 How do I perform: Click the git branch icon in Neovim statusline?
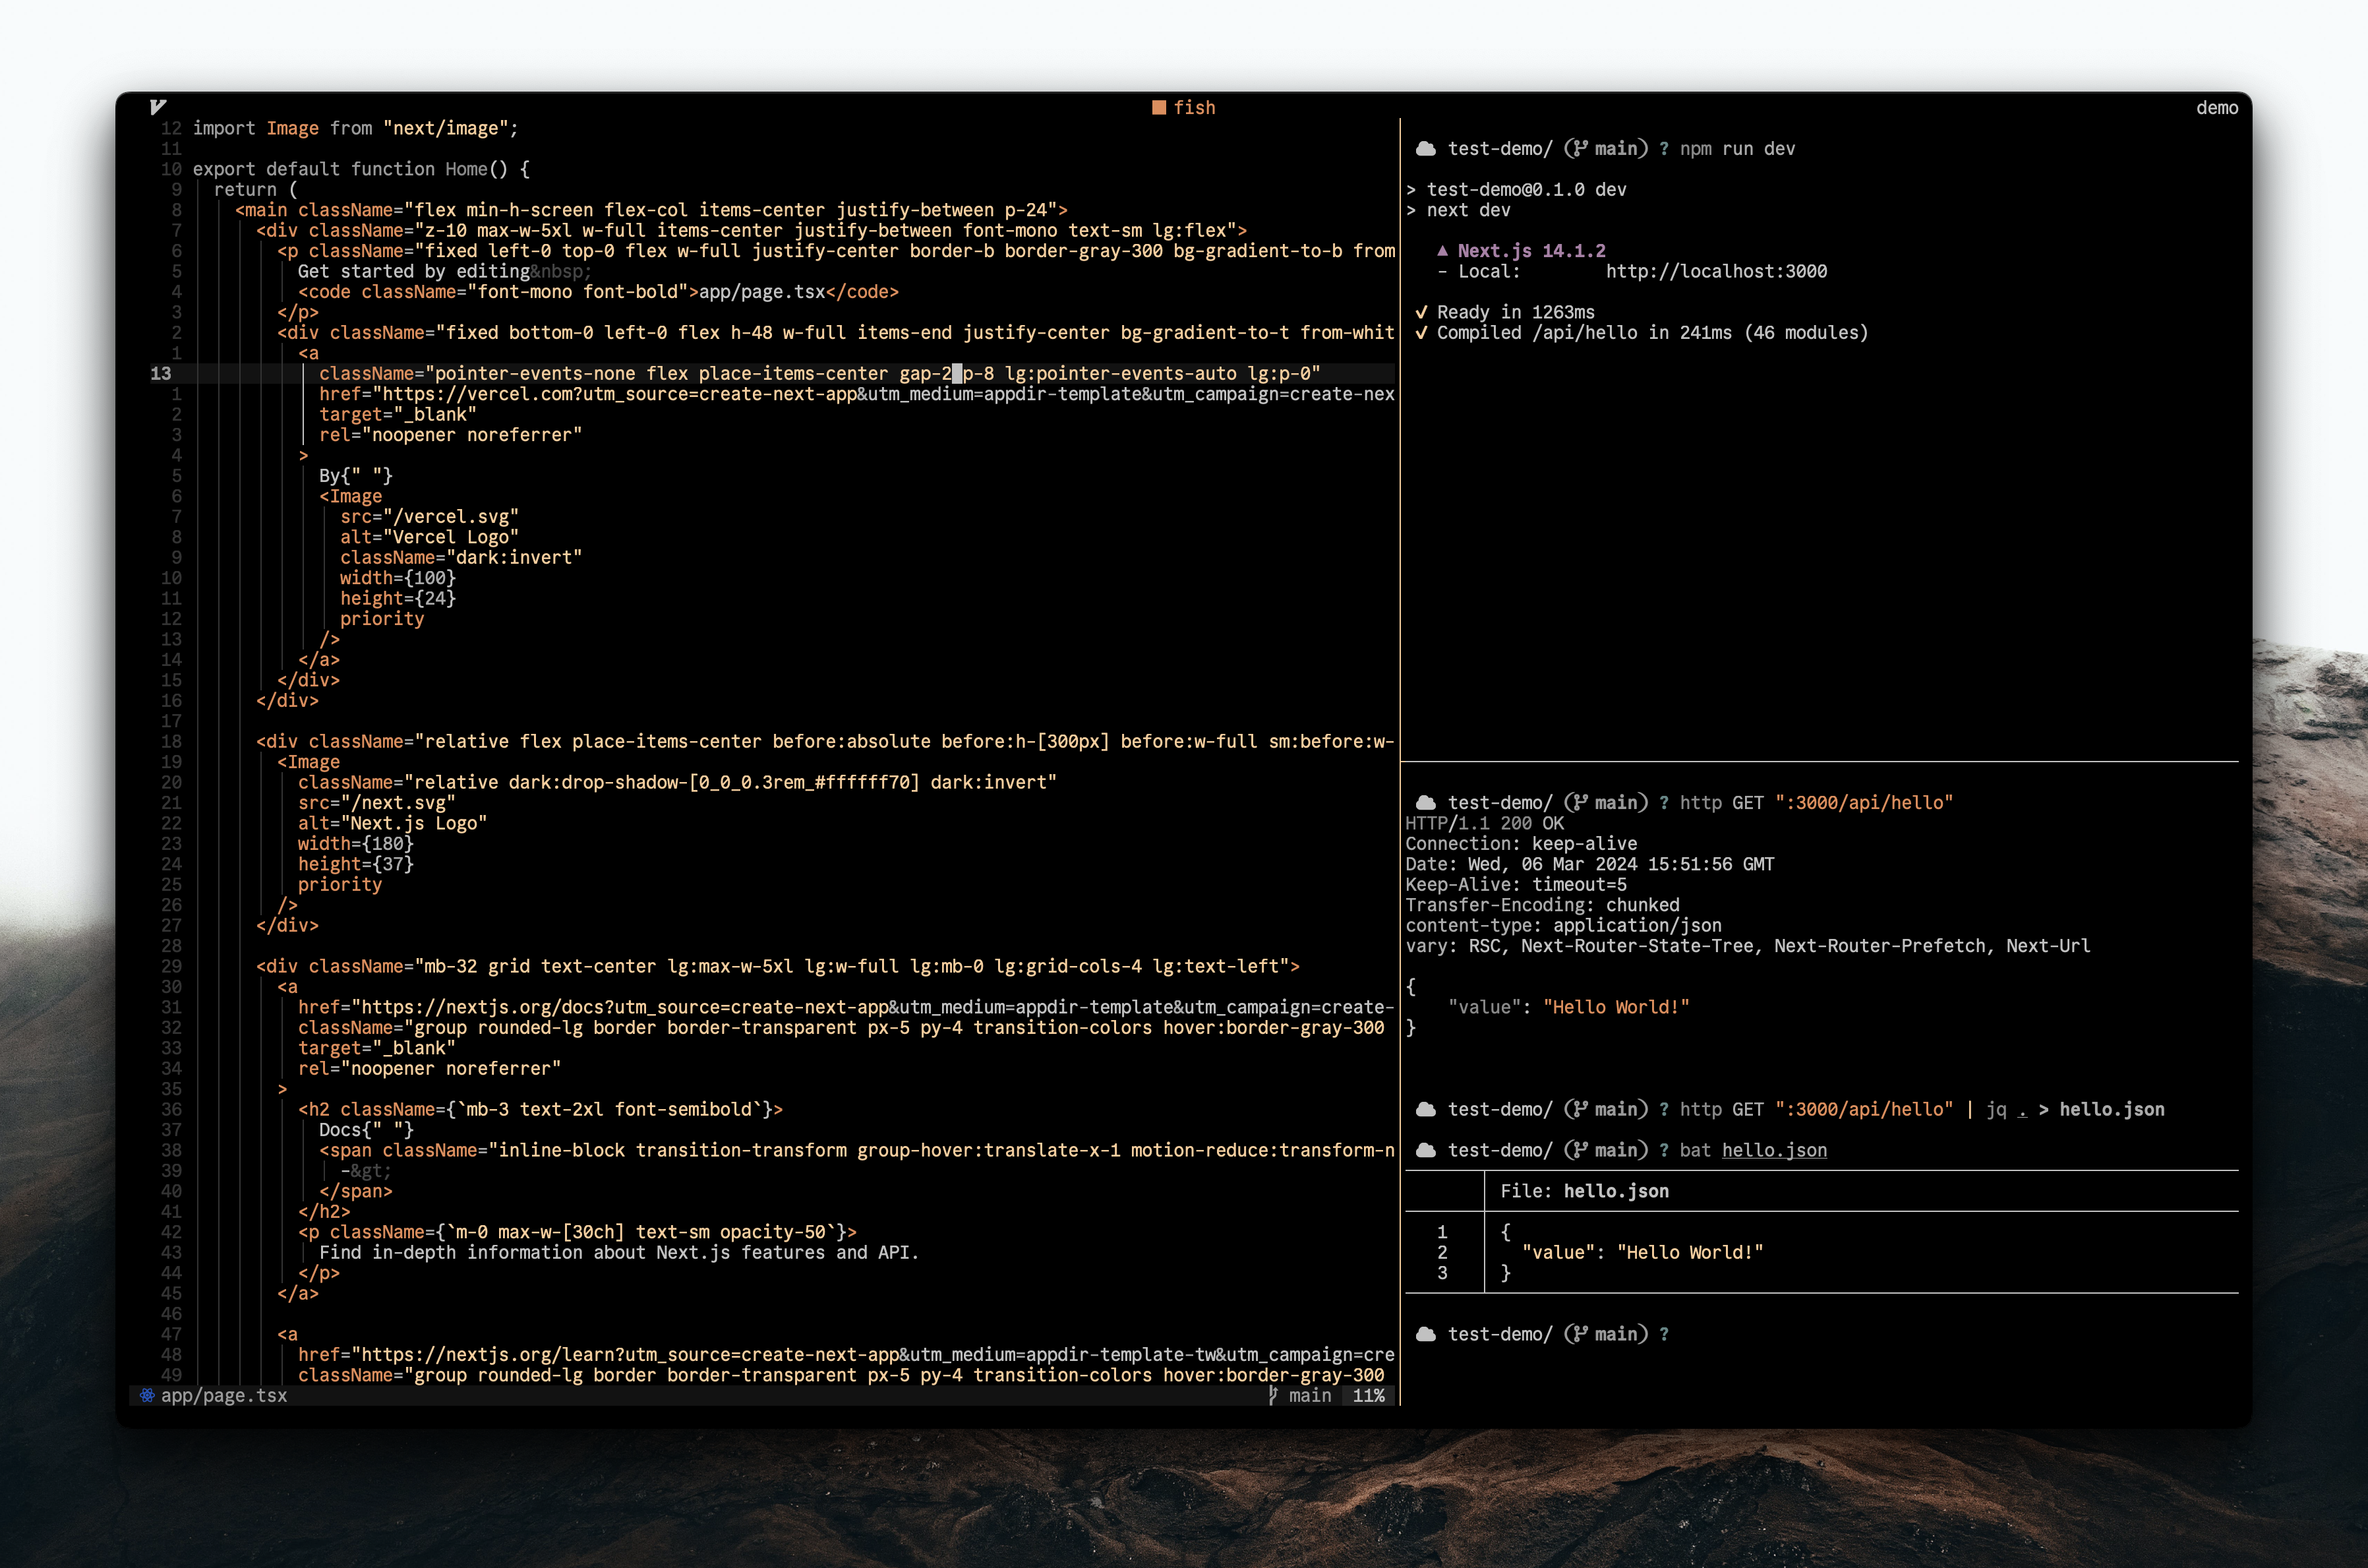1272,1395
